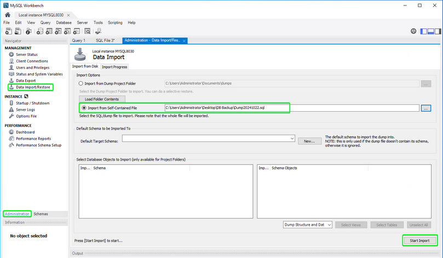Open Users and Privileges in Navigator
This screenshot has width=443, height=258.
pyautogui.click(x=32, y=67)
